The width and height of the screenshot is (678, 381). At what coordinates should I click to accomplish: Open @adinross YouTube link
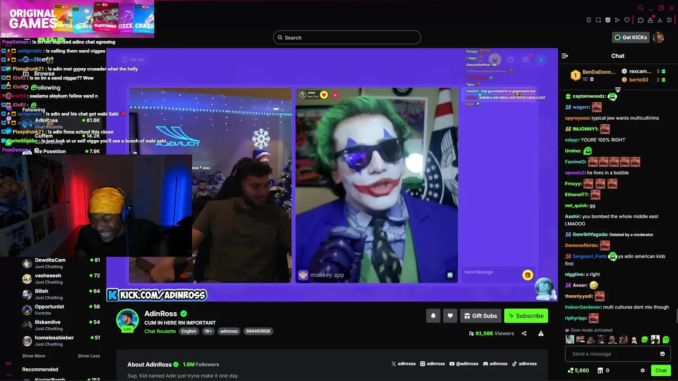463,364
